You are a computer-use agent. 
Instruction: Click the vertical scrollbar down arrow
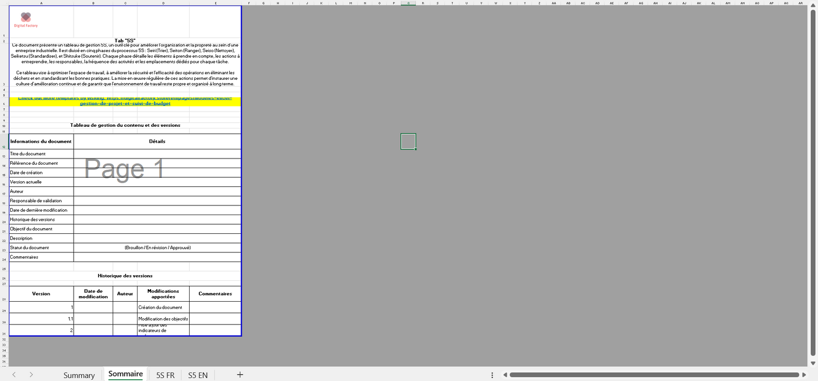tap(813, 363)
